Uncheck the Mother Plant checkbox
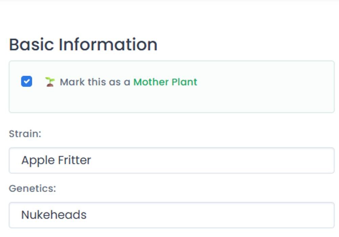This screenshot has height=237, width=339. click(26, 82)
